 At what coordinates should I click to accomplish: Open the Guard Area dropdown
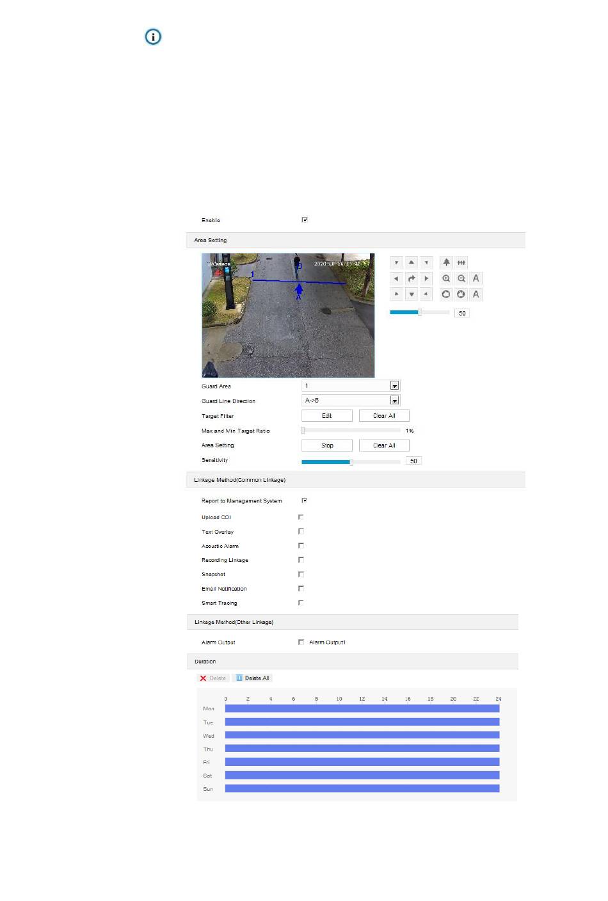pyautogui.click(x=394, y=385)
